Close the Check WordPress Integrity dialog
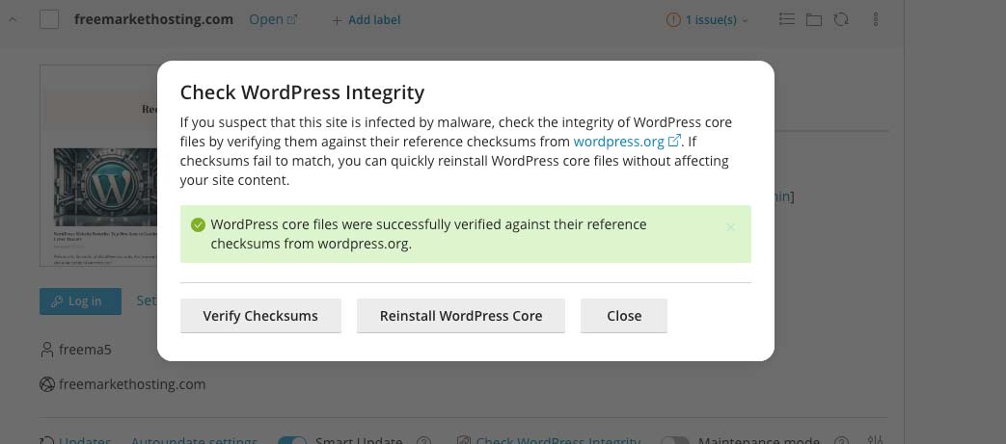The height and width of the screenshot is (444, 1006). tap(623, 316)
